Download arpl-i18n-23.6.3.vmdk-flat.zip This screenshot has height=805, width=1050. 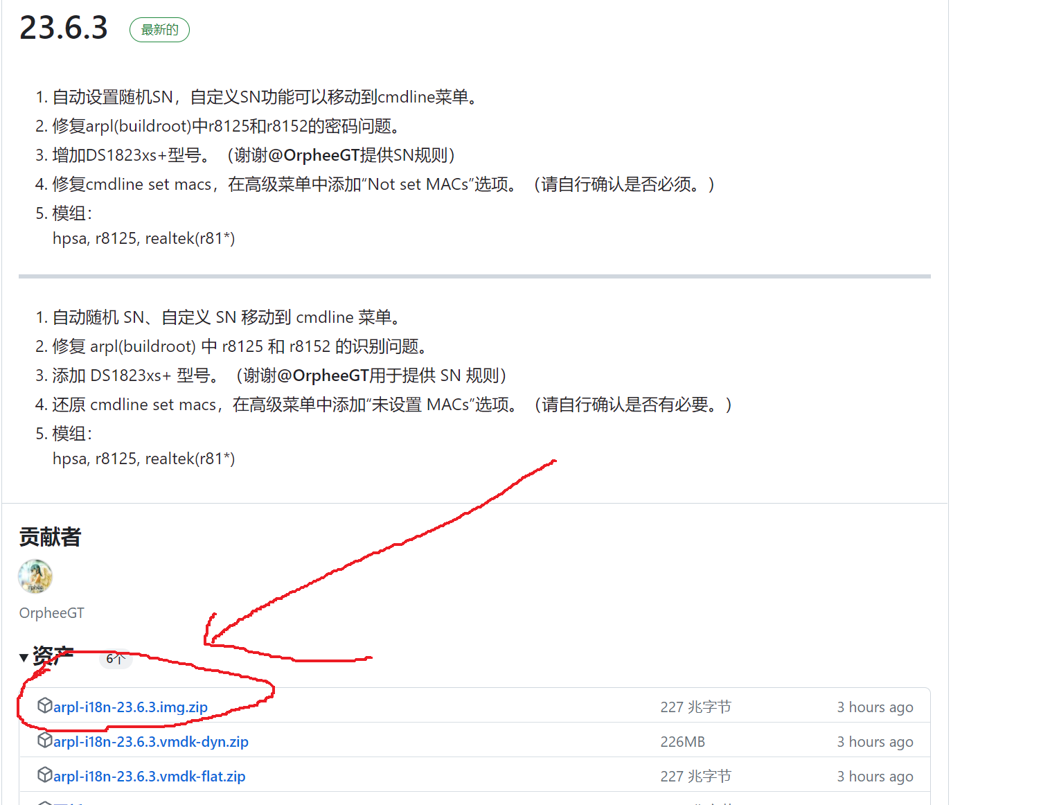pos(150,776)
